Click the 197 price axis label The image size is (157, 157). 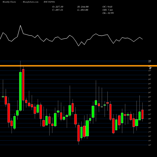pos(149,123)
